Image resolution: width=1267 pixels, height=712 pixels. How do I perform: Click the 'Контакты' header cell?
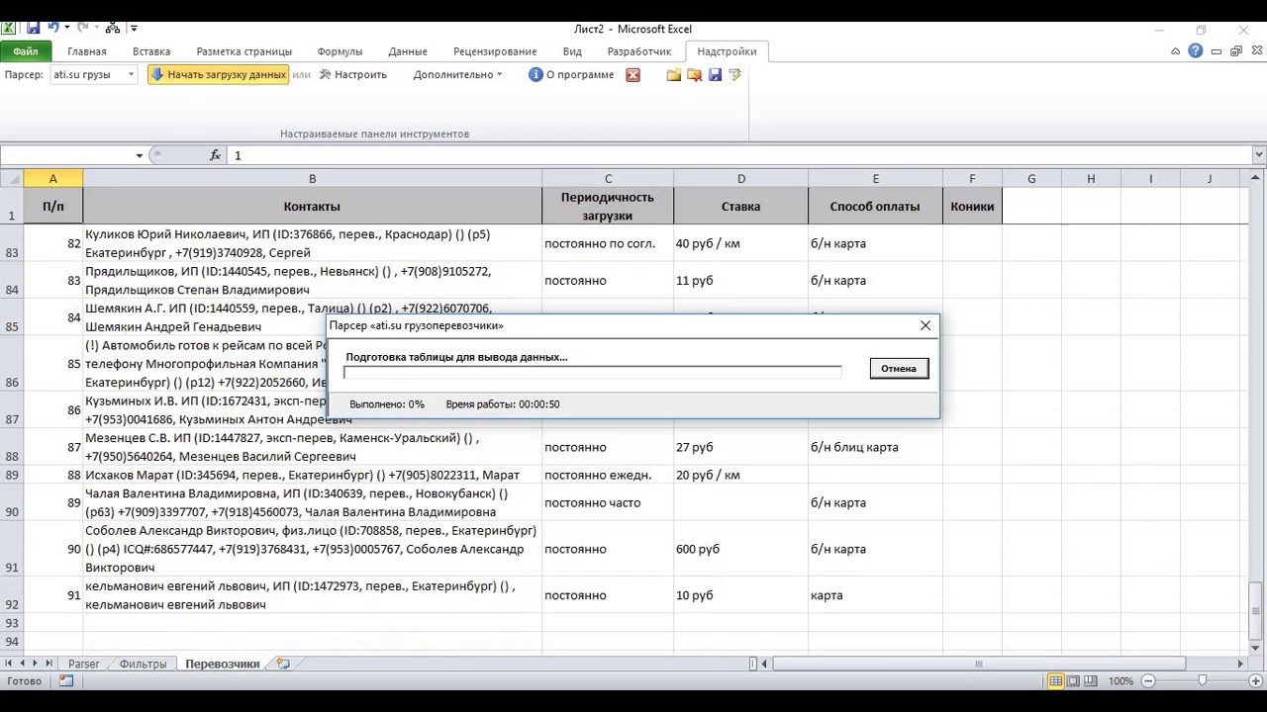[312, 207]
